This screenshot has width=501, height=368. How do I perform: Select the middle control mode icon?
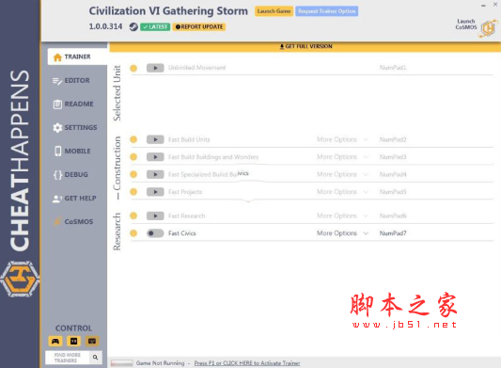[x=73, y=341]
